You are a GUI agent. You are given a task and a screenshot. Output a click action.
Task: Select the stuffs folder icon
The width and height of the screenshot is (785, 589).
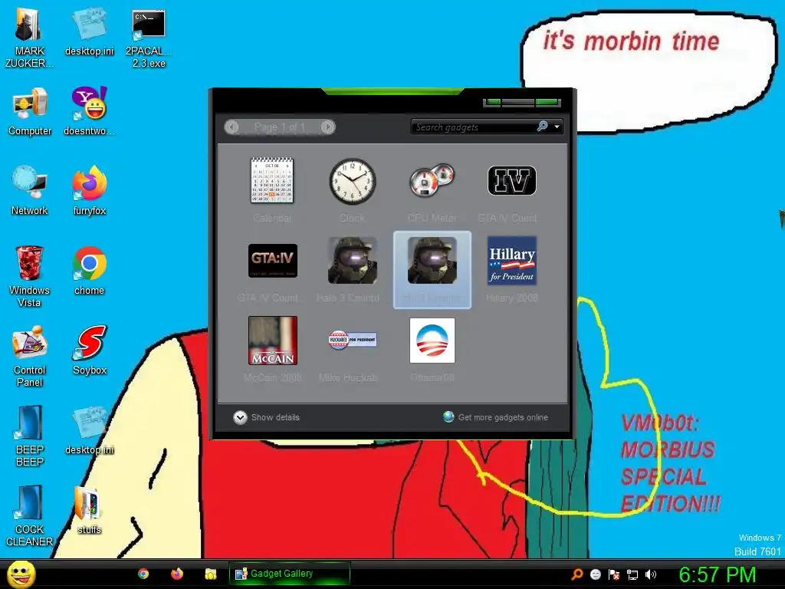[x=89, y=509]
